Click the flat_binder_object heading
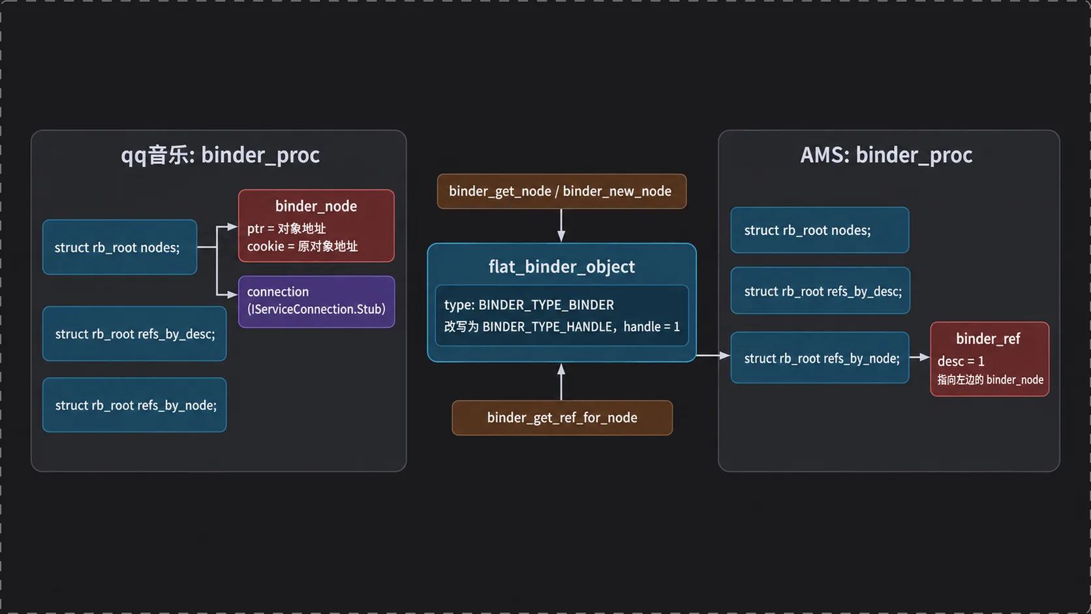This screenshot has height=614, width=1091. pos(561,266)
